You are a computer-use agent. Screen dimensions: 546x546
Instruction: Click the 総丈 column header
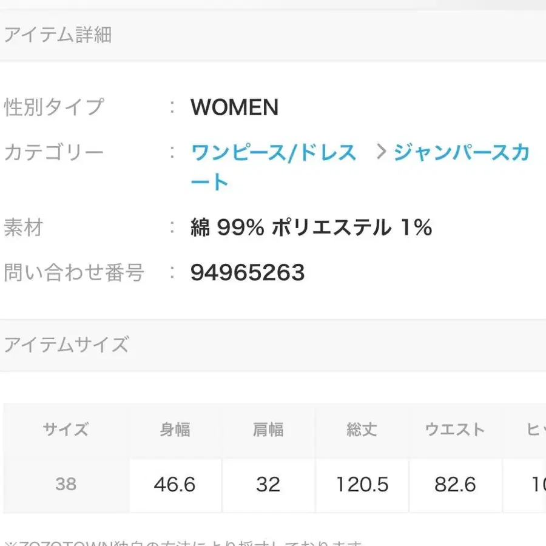[362, 429]
